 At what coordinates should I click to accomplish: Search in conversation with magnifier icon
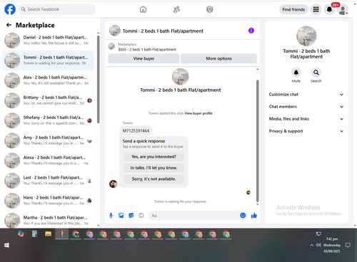[316, 73]
